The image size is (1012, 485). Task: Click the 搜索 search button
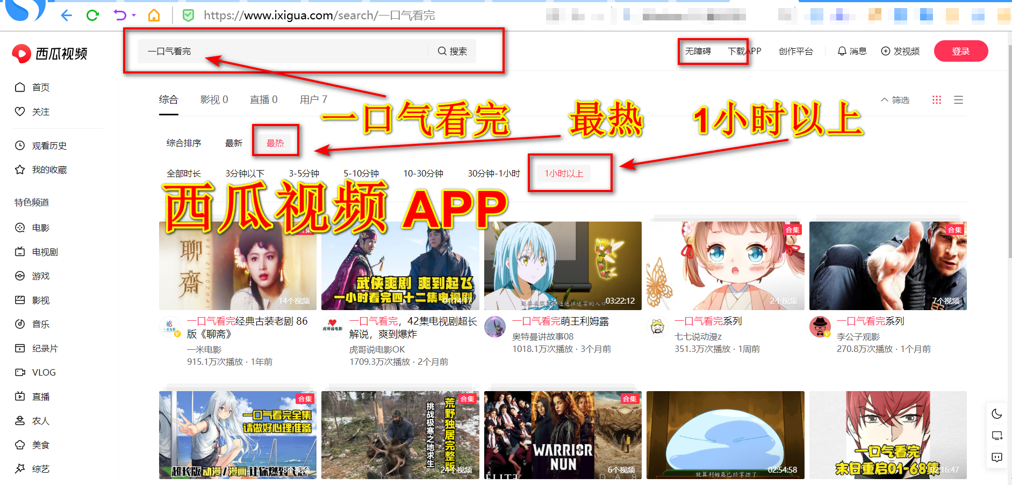453,52
